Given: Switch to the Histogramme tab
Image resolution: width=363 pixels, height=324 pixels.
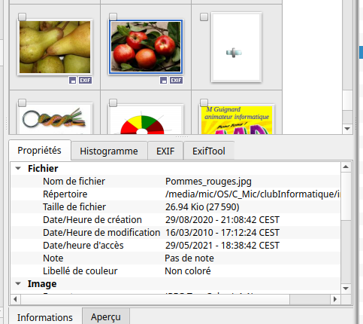Looking at the screenshot, I should pos(109,151).
